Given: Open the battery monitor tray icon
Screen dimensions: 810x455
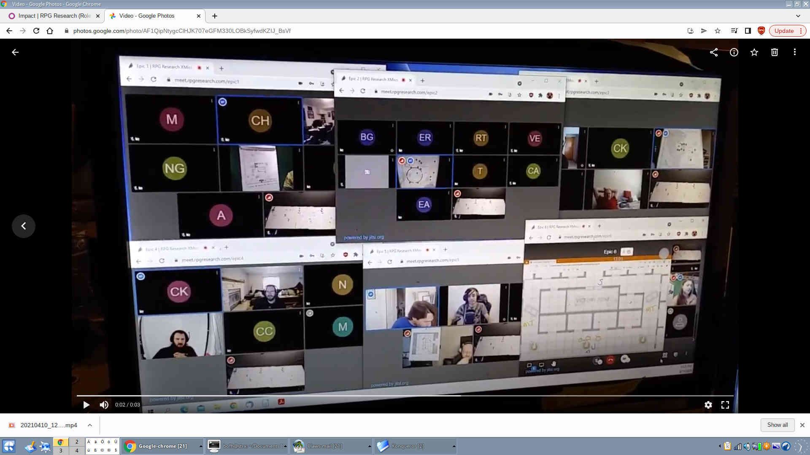Looking at the screenshot, I should coord(757,446).
